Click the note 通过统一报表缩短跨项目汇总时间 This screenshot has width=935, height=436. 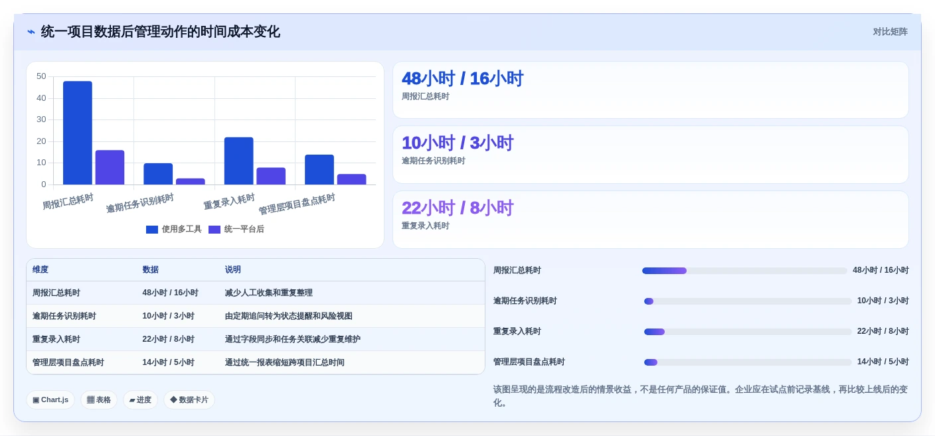click(284, 362)
